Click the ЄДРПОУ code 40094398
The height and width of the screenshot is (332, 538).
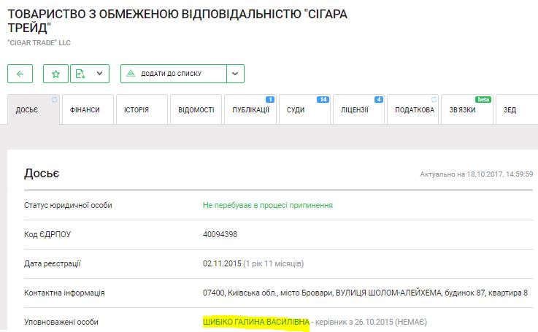[220, 234]
